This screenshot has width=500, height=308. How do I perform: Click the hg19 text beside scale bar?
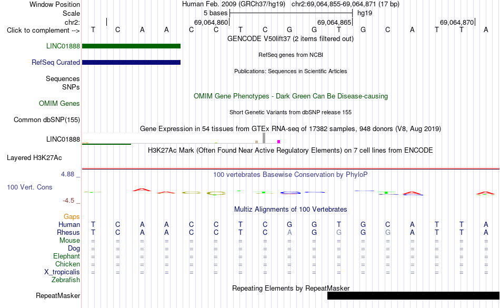[x=365, y=13]
